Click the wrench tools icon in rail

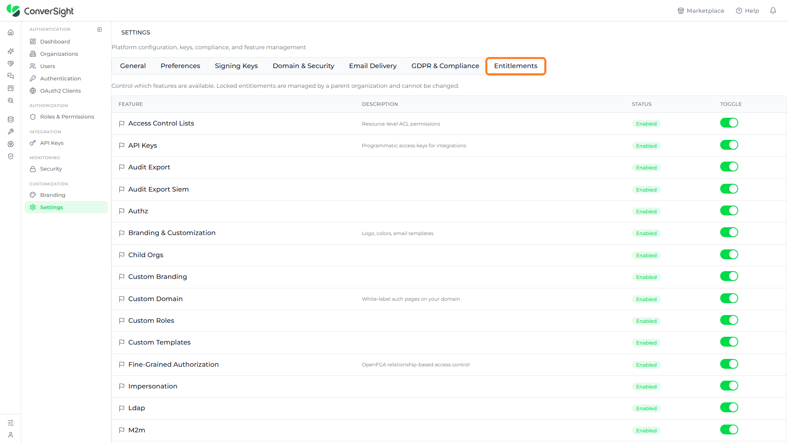click(11, 132)
